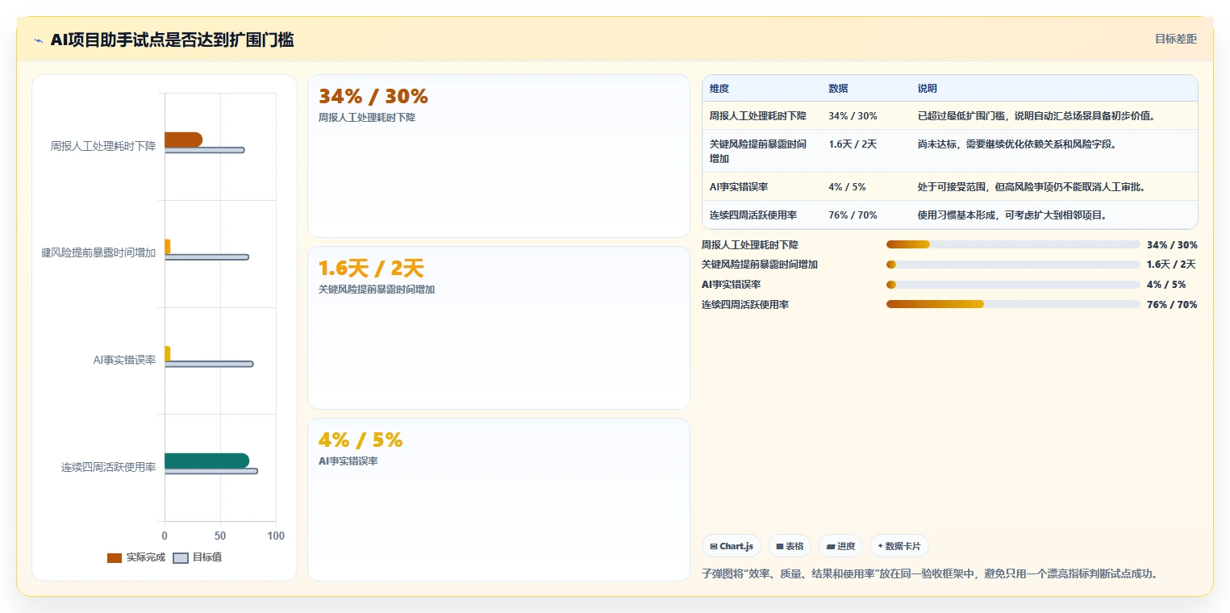This screenshot has height=613, width=1230.
Task: Click the orange actual bar for 周报人工处理耗时下降
Action: pyautogui.click(x=183, y=140)
